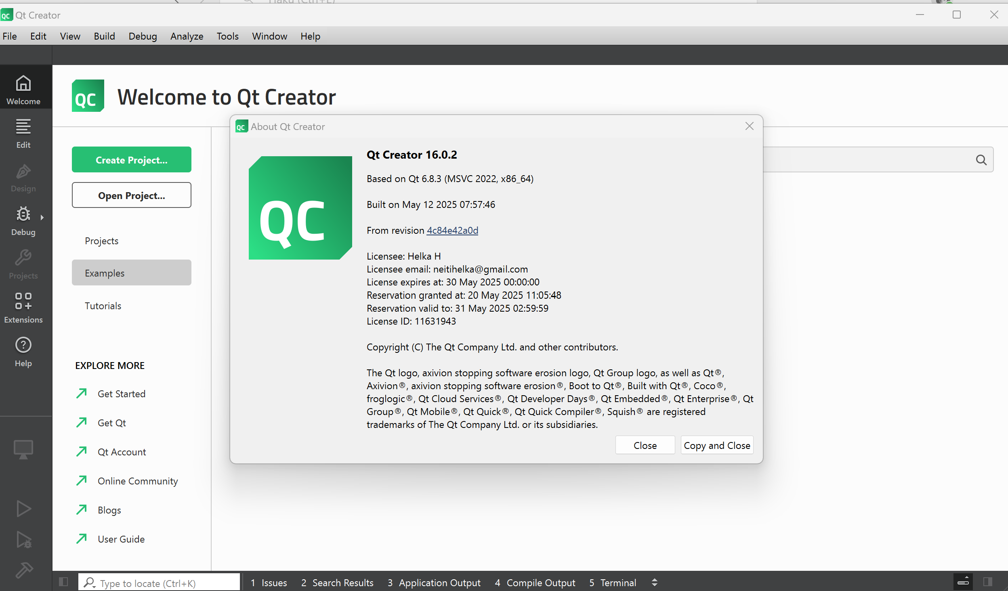Open the Qt Account link
The height and width of the screenshot is (591, 1008).
coord(122,452)
